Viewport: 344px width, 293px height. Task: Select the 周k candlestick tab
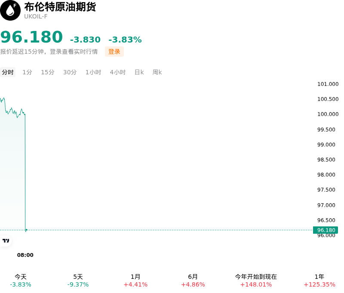click(157, 72)
